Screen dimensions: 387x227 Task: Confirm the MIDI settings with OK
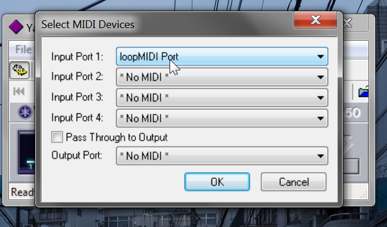pyautogui.click(x=217, y=182)
